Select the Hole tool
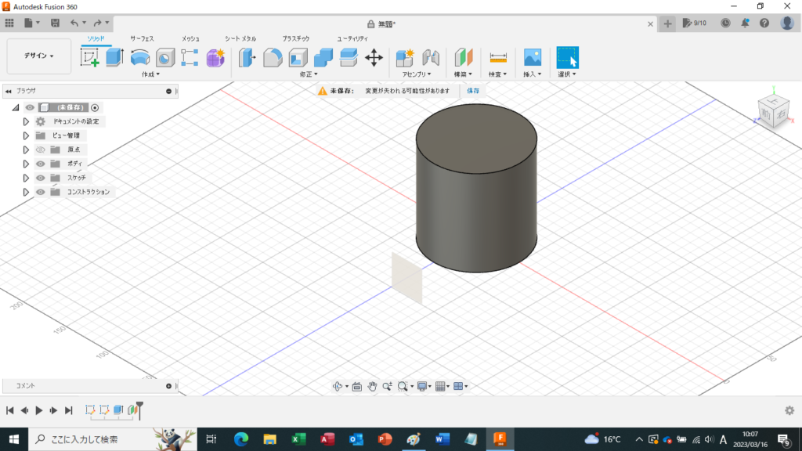802x451 pixels. click(164, 58)
